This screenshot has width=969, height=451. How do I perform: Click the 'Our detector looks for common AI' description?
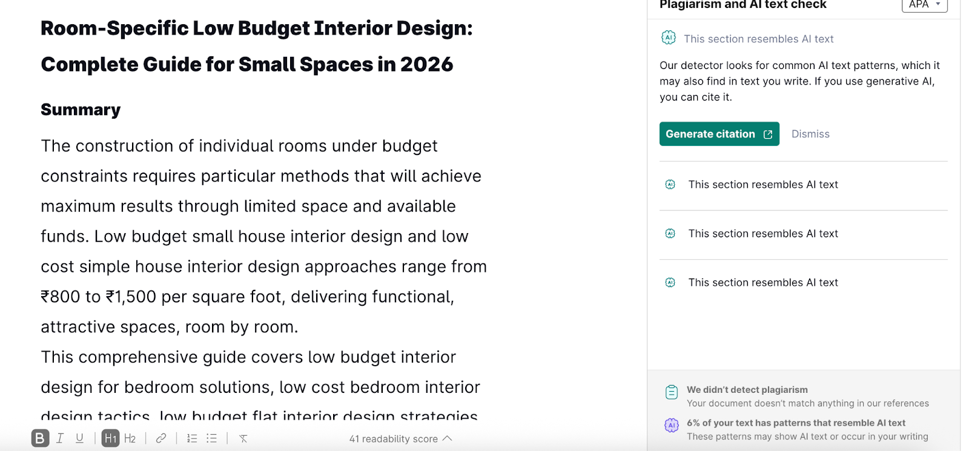pyautogui.click(x=799, y=81)
